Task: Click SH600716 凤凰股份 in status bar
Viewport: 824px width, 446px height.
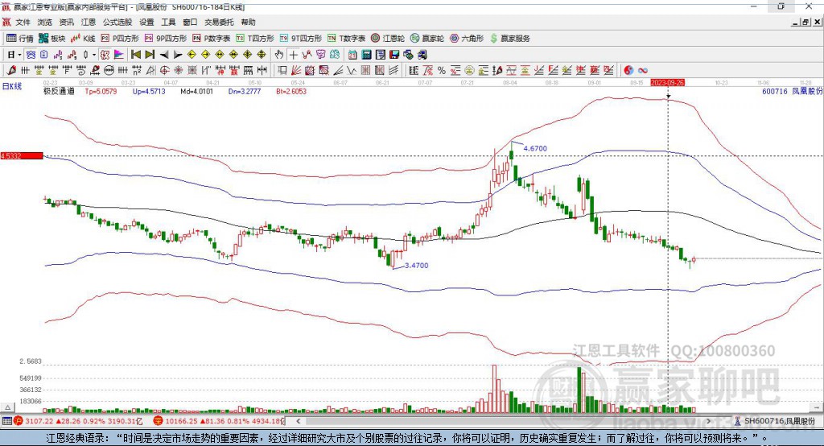Action: [x=776, y=421]
